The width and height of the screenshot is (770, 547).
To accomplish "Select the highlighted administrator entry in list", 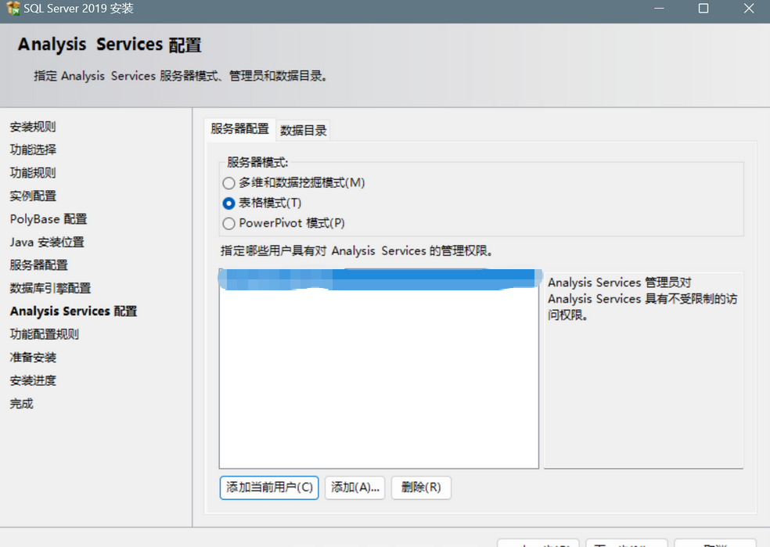I will point(379,279).
